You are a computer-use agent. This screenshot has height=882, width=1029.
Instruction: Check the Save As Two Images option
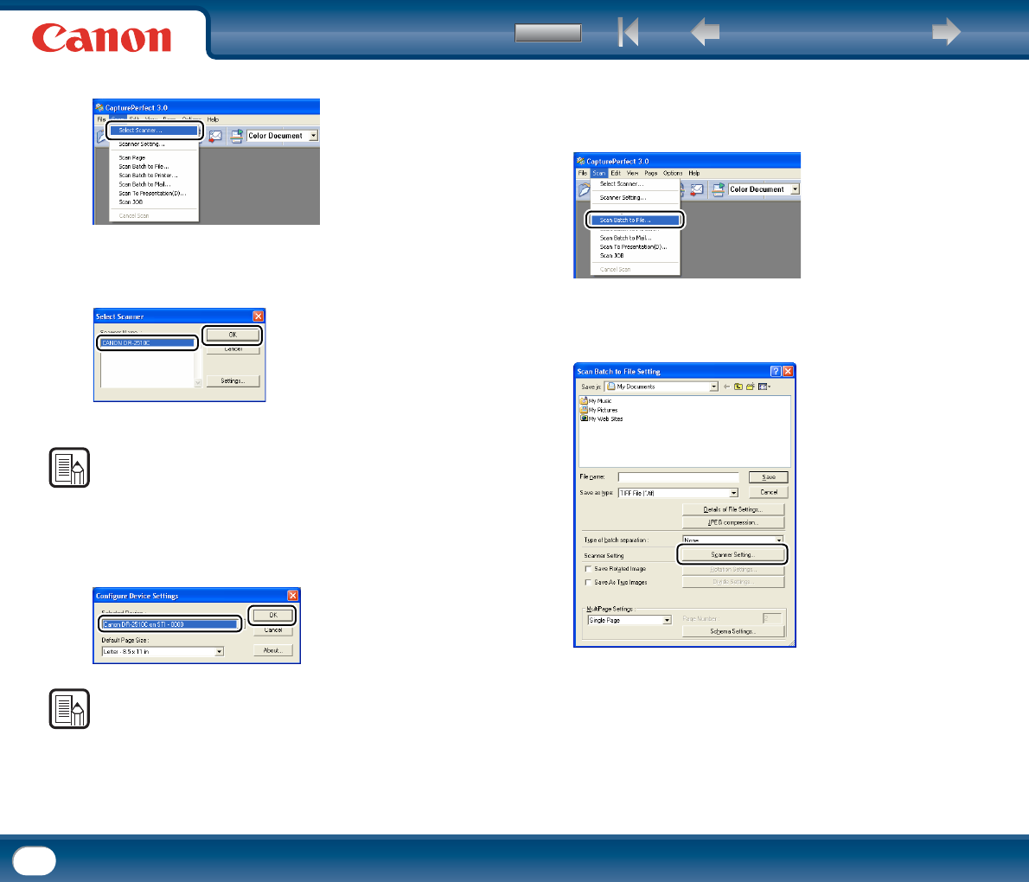pyautogui.click(x=589, y=583)
